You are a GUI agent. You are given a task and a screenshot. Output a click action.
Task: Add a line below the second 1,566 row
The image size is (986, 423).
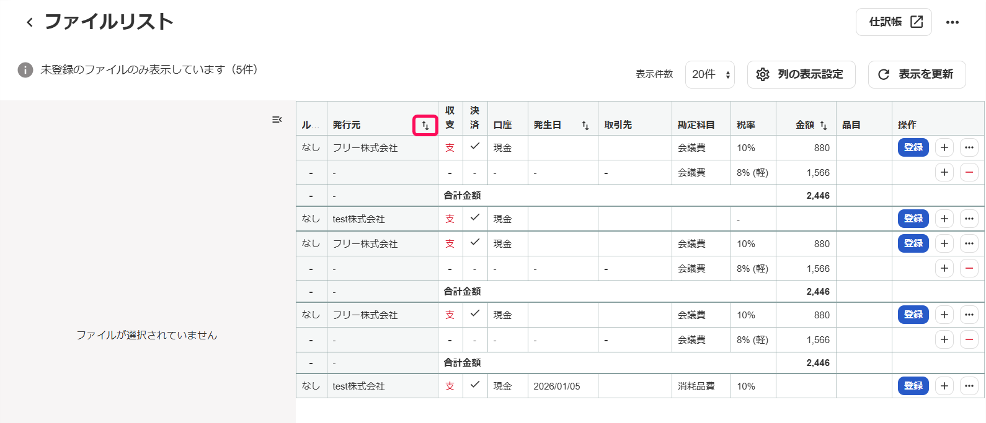pos(944,268)
